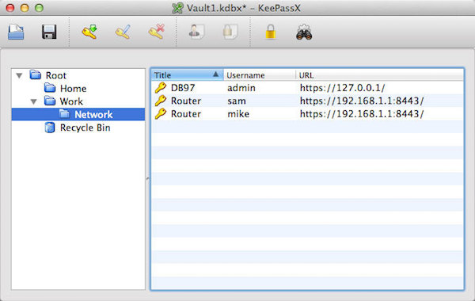Toggle the Title column sort arrow
Screen dimensions: 475x301
click(215, 74)
